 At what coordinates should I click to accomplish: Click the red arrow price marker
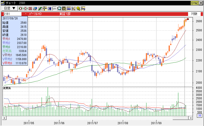[188, 19]
